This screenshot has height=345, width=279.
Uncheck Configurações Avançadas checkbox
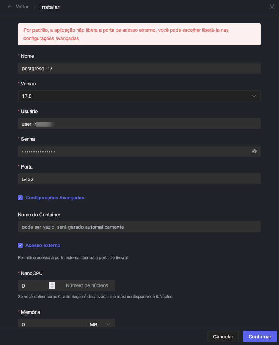pyautogui.click(x=20, y=198)
